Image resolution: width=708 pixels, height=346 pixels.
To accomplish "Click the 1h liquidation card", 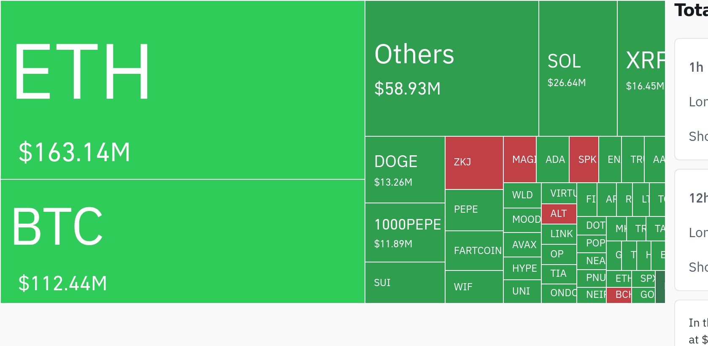I will click(x=692, y=99).
